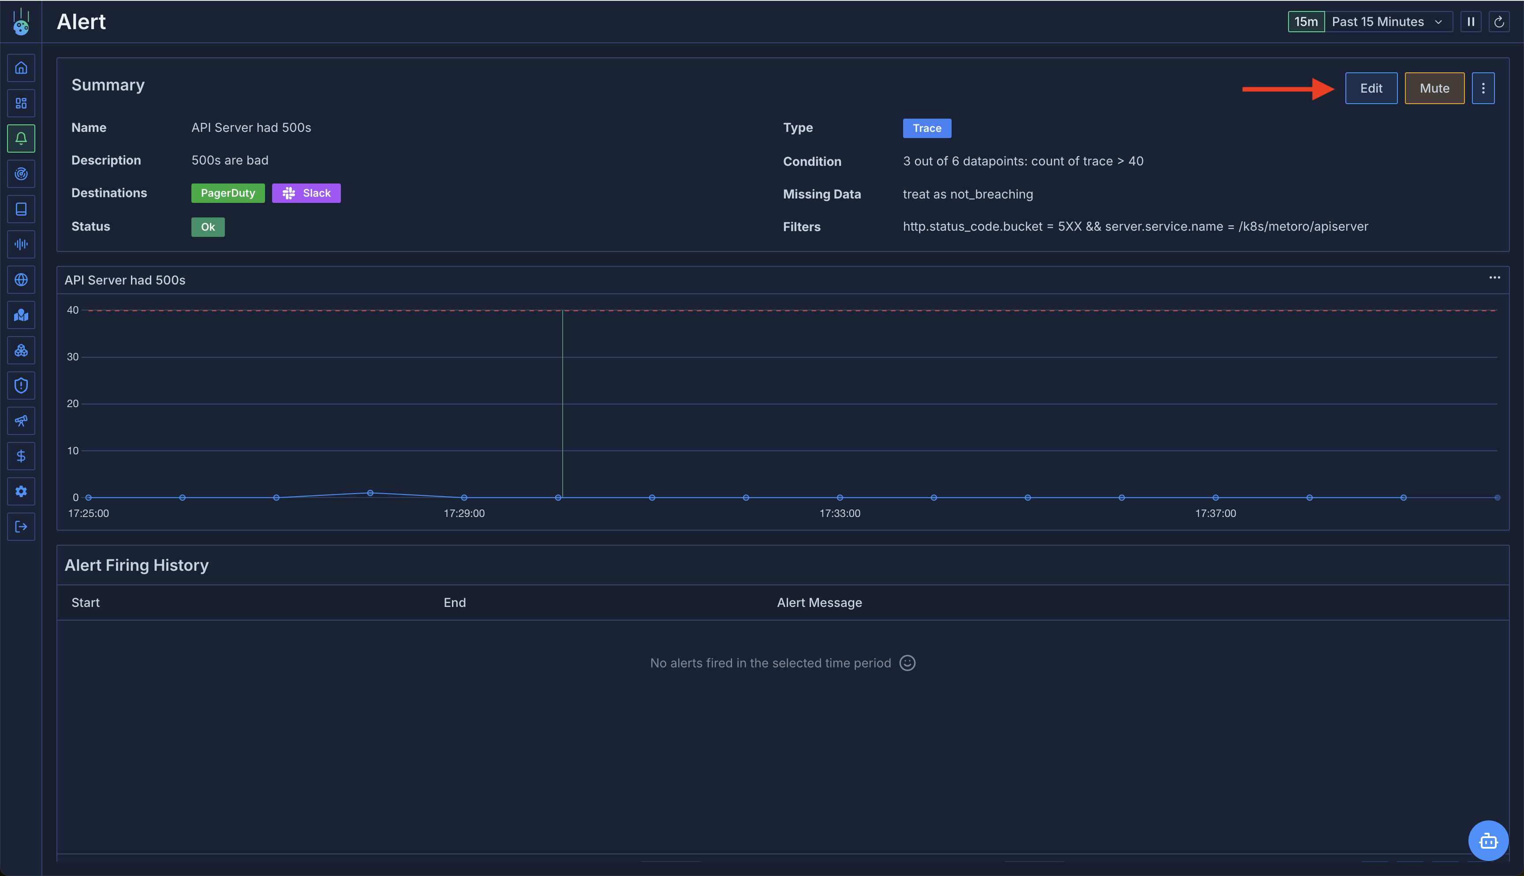
Task: Open the globe icon in sidebar
Action: (x=21, y=280)
